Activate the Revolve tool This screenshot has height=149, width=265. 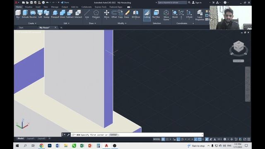(x=33, y=14)
